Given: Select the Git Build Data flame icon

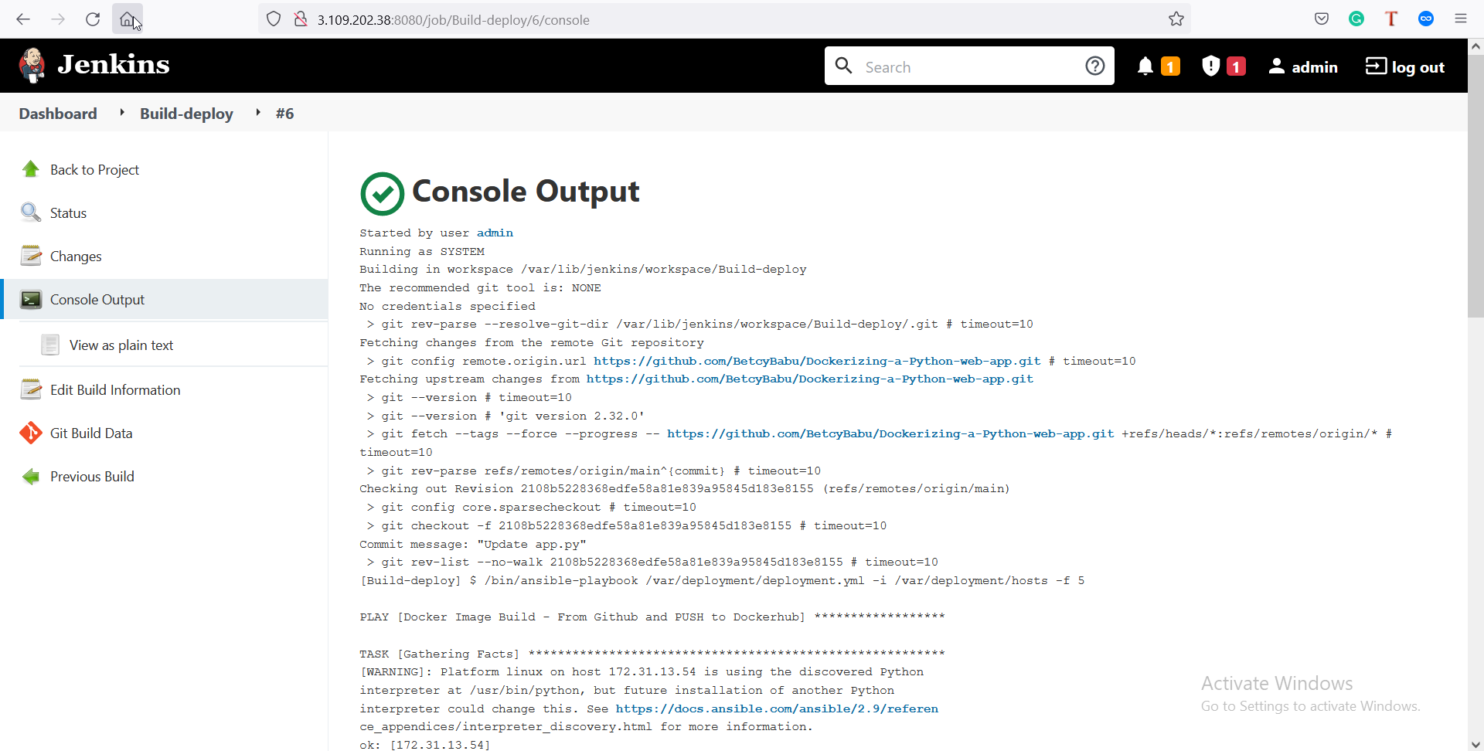Looking at the screenshot, I should click(x=31, y=433).
